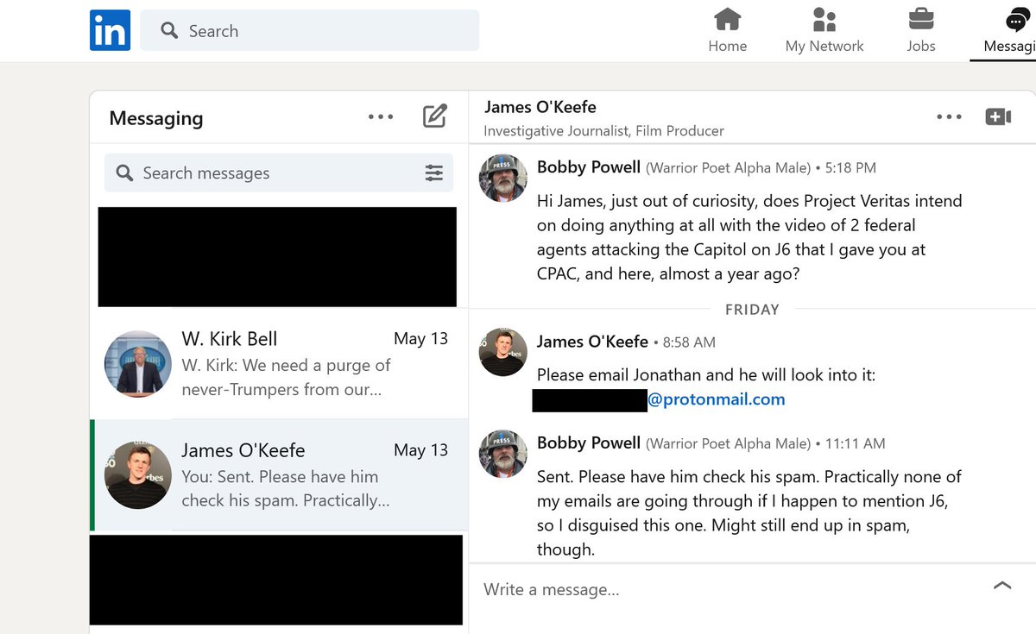Click the Write a message text box

[x=725, y=590]
